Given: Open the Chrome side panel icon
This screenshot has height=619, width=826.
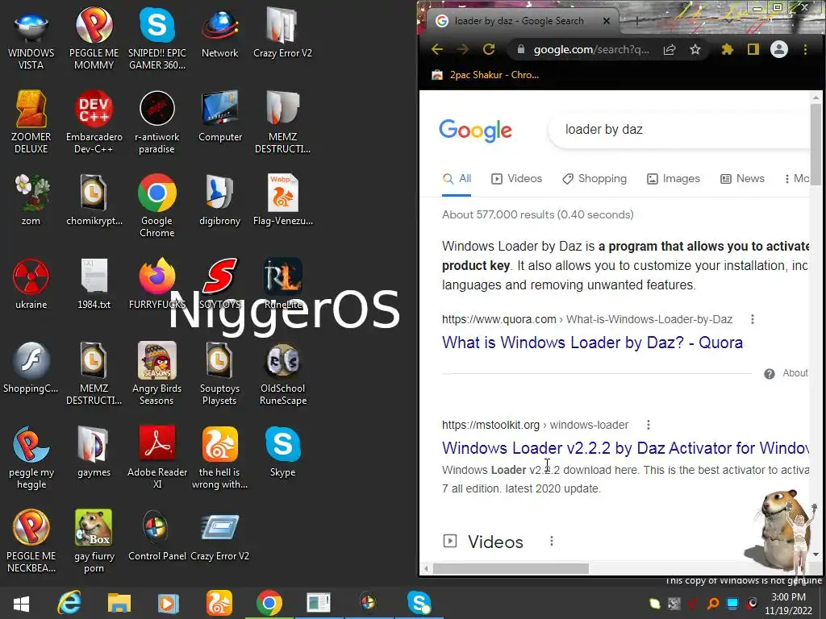Looking at the screenshot, I should (x=753, y=49).
